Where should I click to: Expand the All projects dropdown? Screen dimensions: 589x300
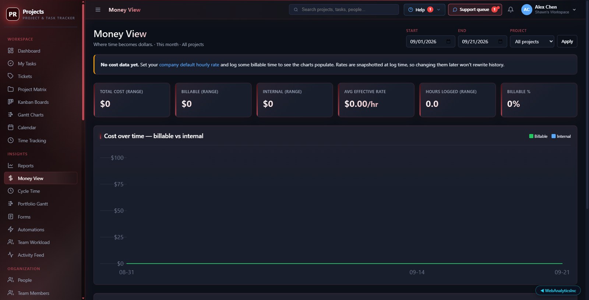[532, 42]
